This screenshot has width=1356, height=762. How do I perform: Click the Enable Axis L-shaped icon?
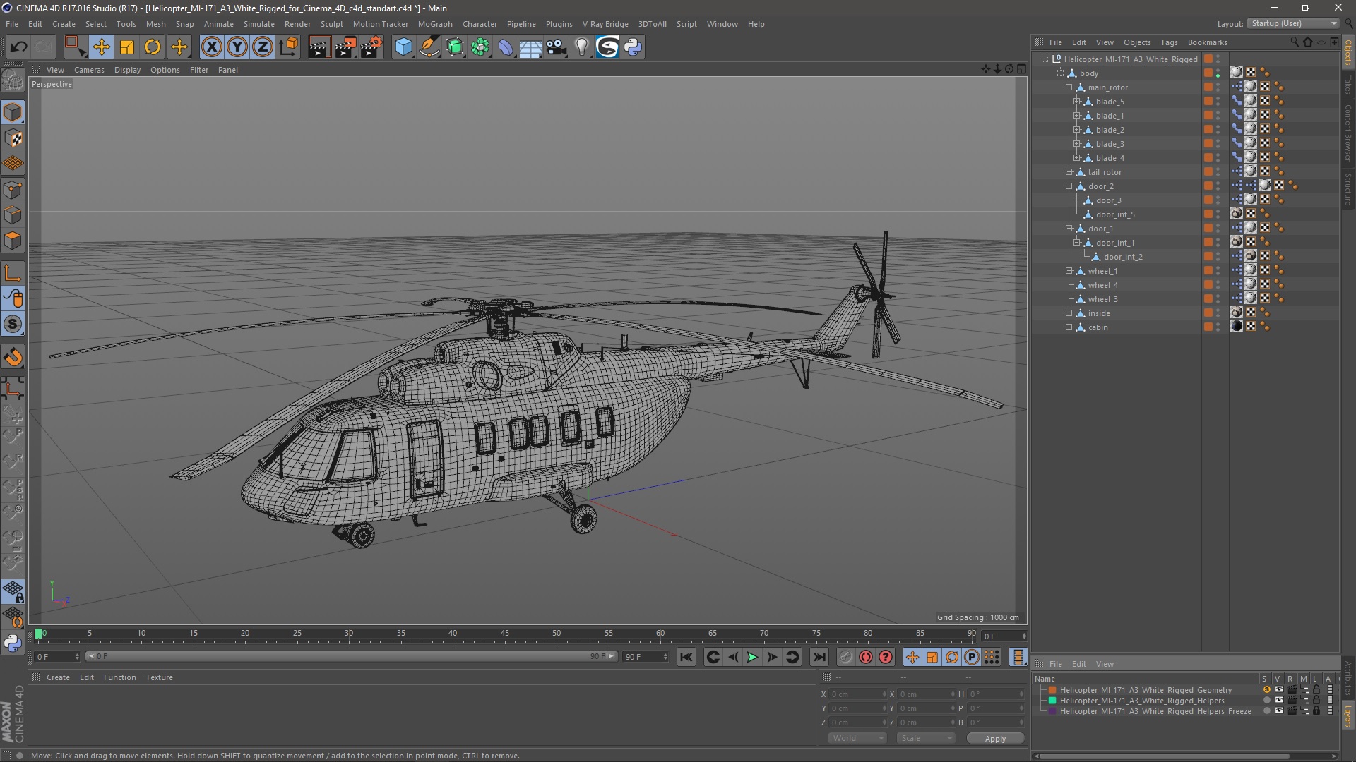(13, 273)
